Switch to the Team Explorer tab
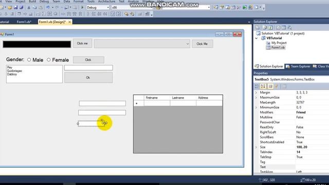 (298, 66)
